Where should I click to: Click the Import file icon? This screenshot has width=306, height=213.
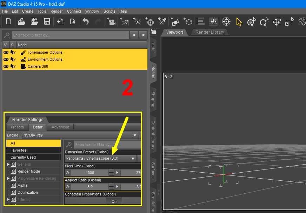pyautogui.click(x=60, y=21)
